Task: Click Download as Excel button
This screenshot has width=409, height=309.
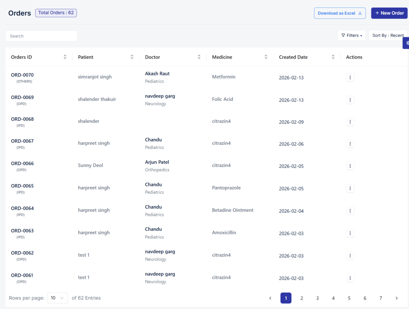Action: 340,13
